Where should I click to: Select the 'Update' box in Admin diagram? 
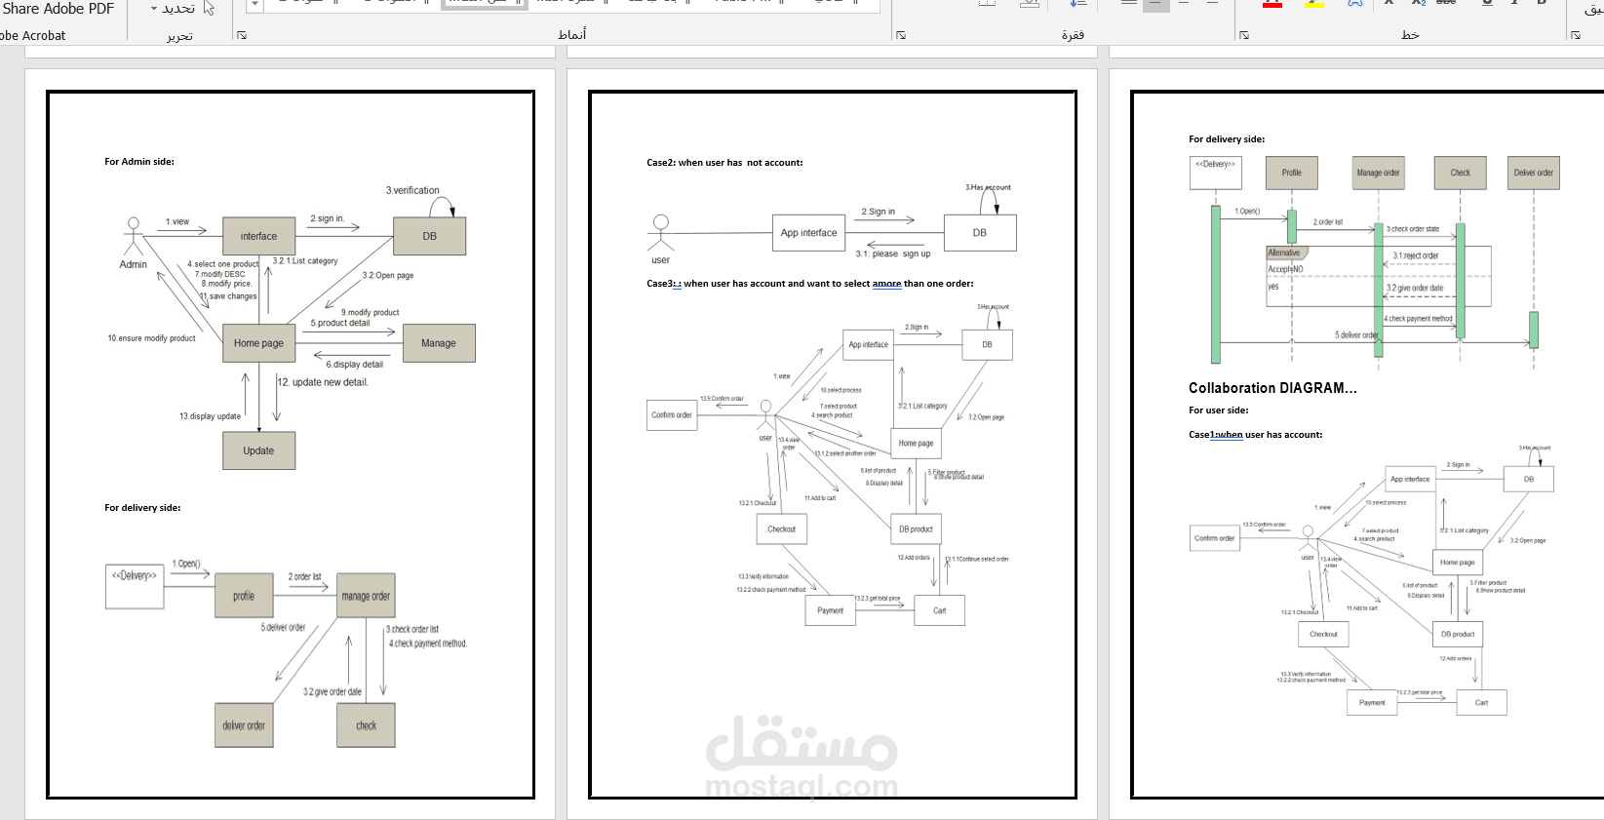click(258, 450)
